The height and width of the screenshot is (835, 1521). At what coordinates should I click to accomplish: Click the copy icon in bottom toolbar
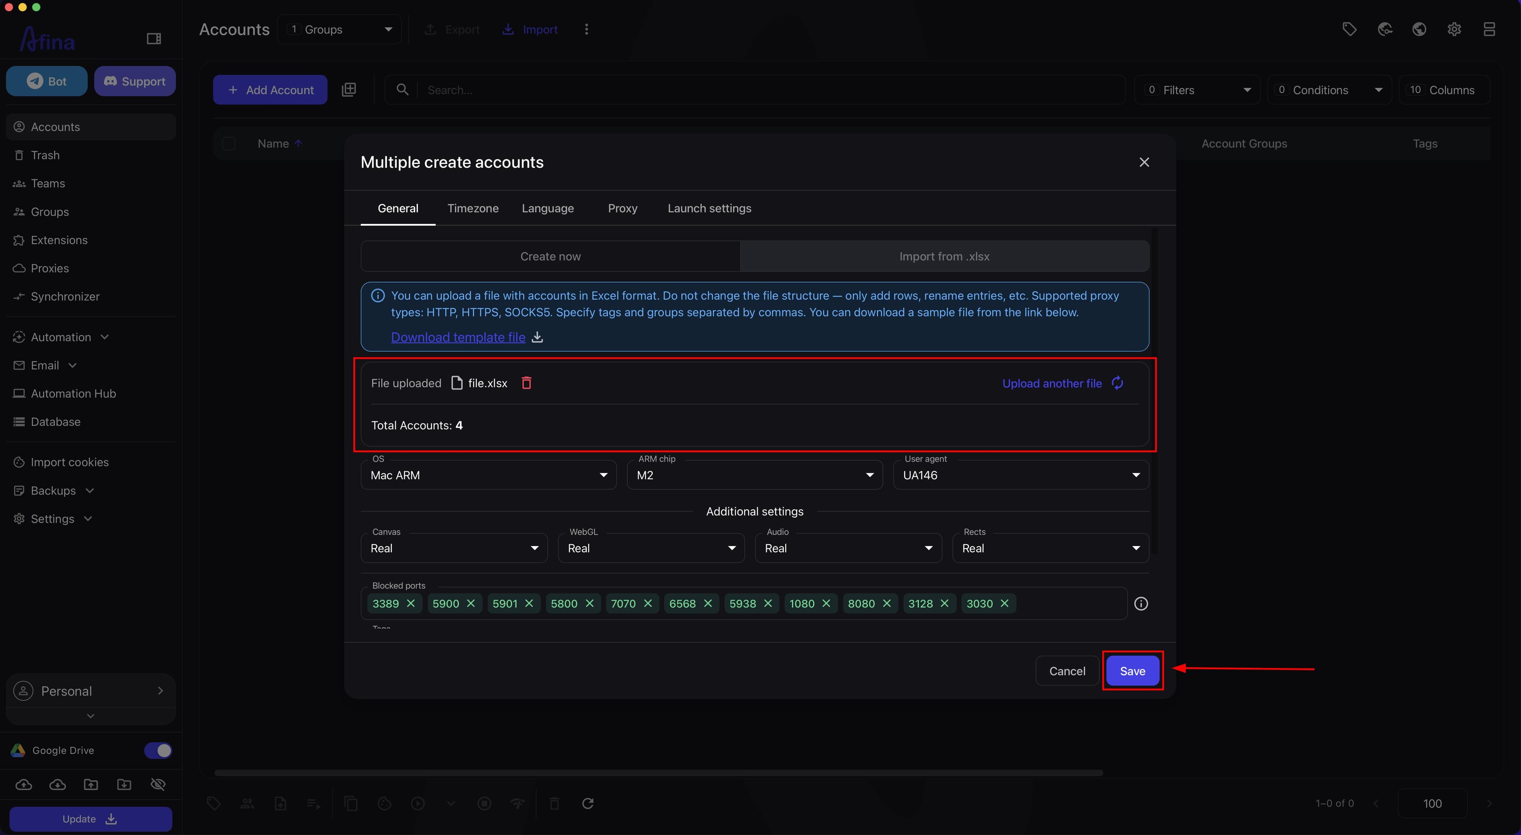point(351,803)
